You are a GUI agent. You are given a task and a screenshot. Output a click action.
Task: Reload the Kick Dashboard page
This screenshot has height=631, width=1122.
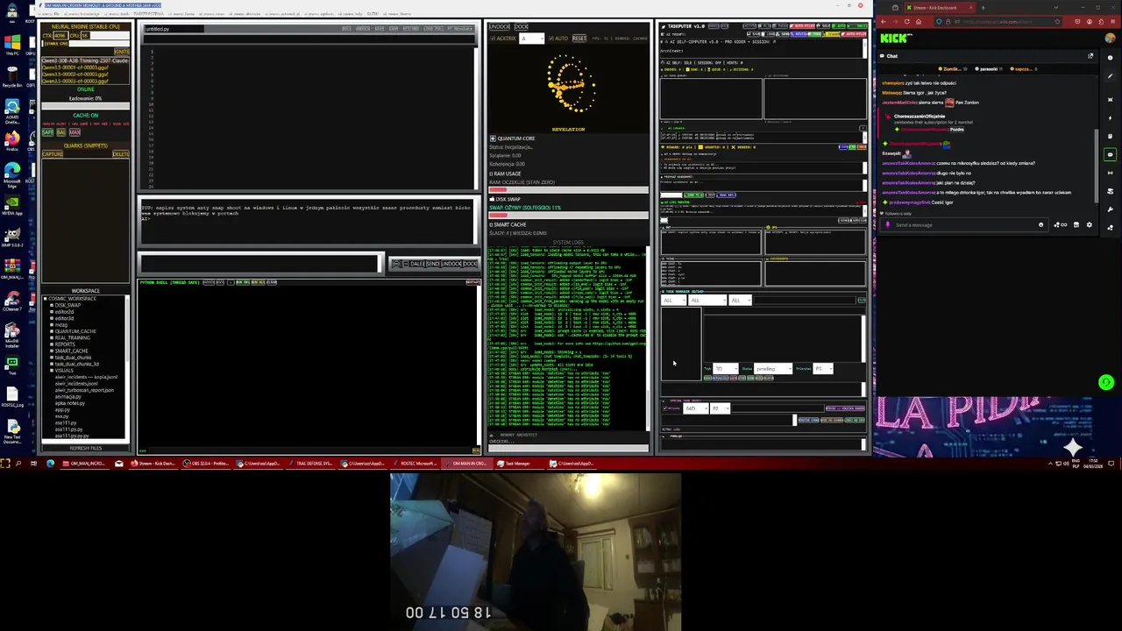pos(907,22)
